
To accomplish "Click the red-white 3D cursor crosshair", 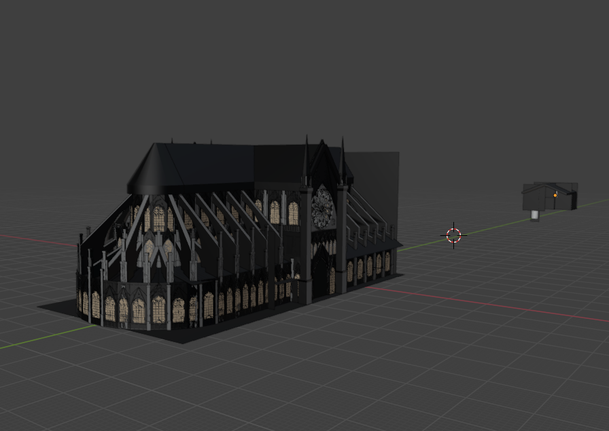I will click(x=453, y=235).
